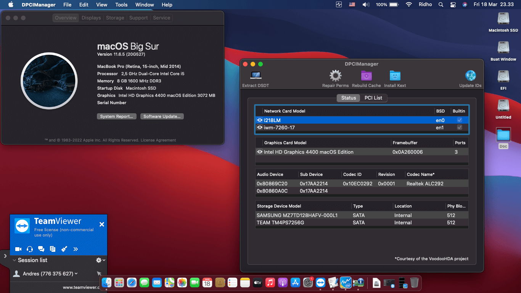The height and width of the screenshot is (293, 521).
Task: Open TeamViewer file transfer documents icon
Action: (x=53, y=249)
